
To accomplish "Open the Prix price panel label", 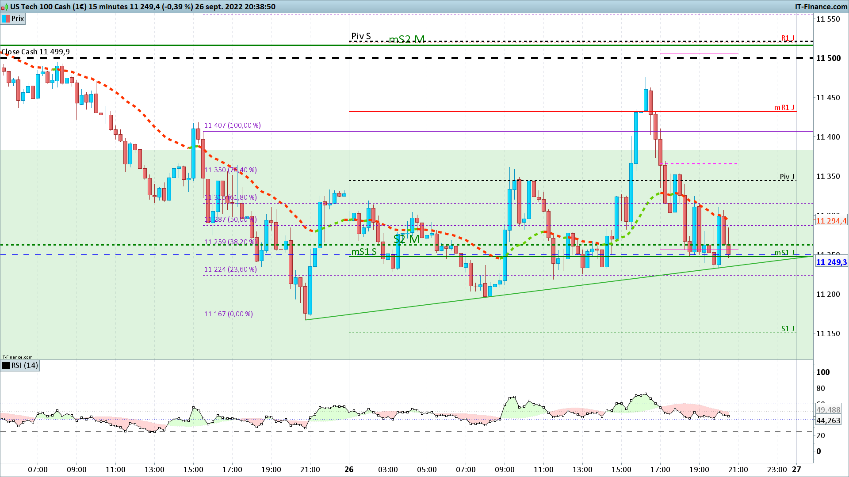I will click(18, 19).
